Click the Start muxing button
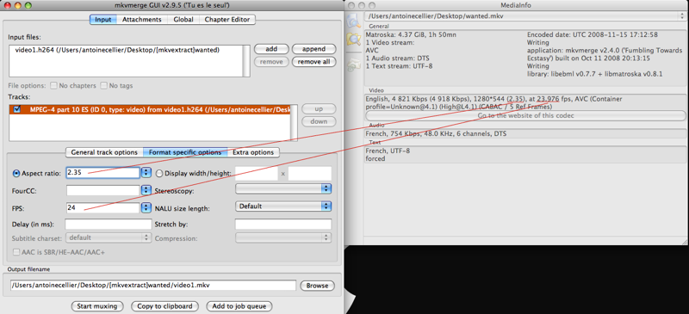This screenshot has width=689, height=314. coord(97,306)
